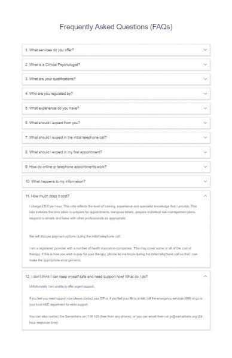
Task: Expand the 'What services do you offer?' chevron
Action: [205, 50]
